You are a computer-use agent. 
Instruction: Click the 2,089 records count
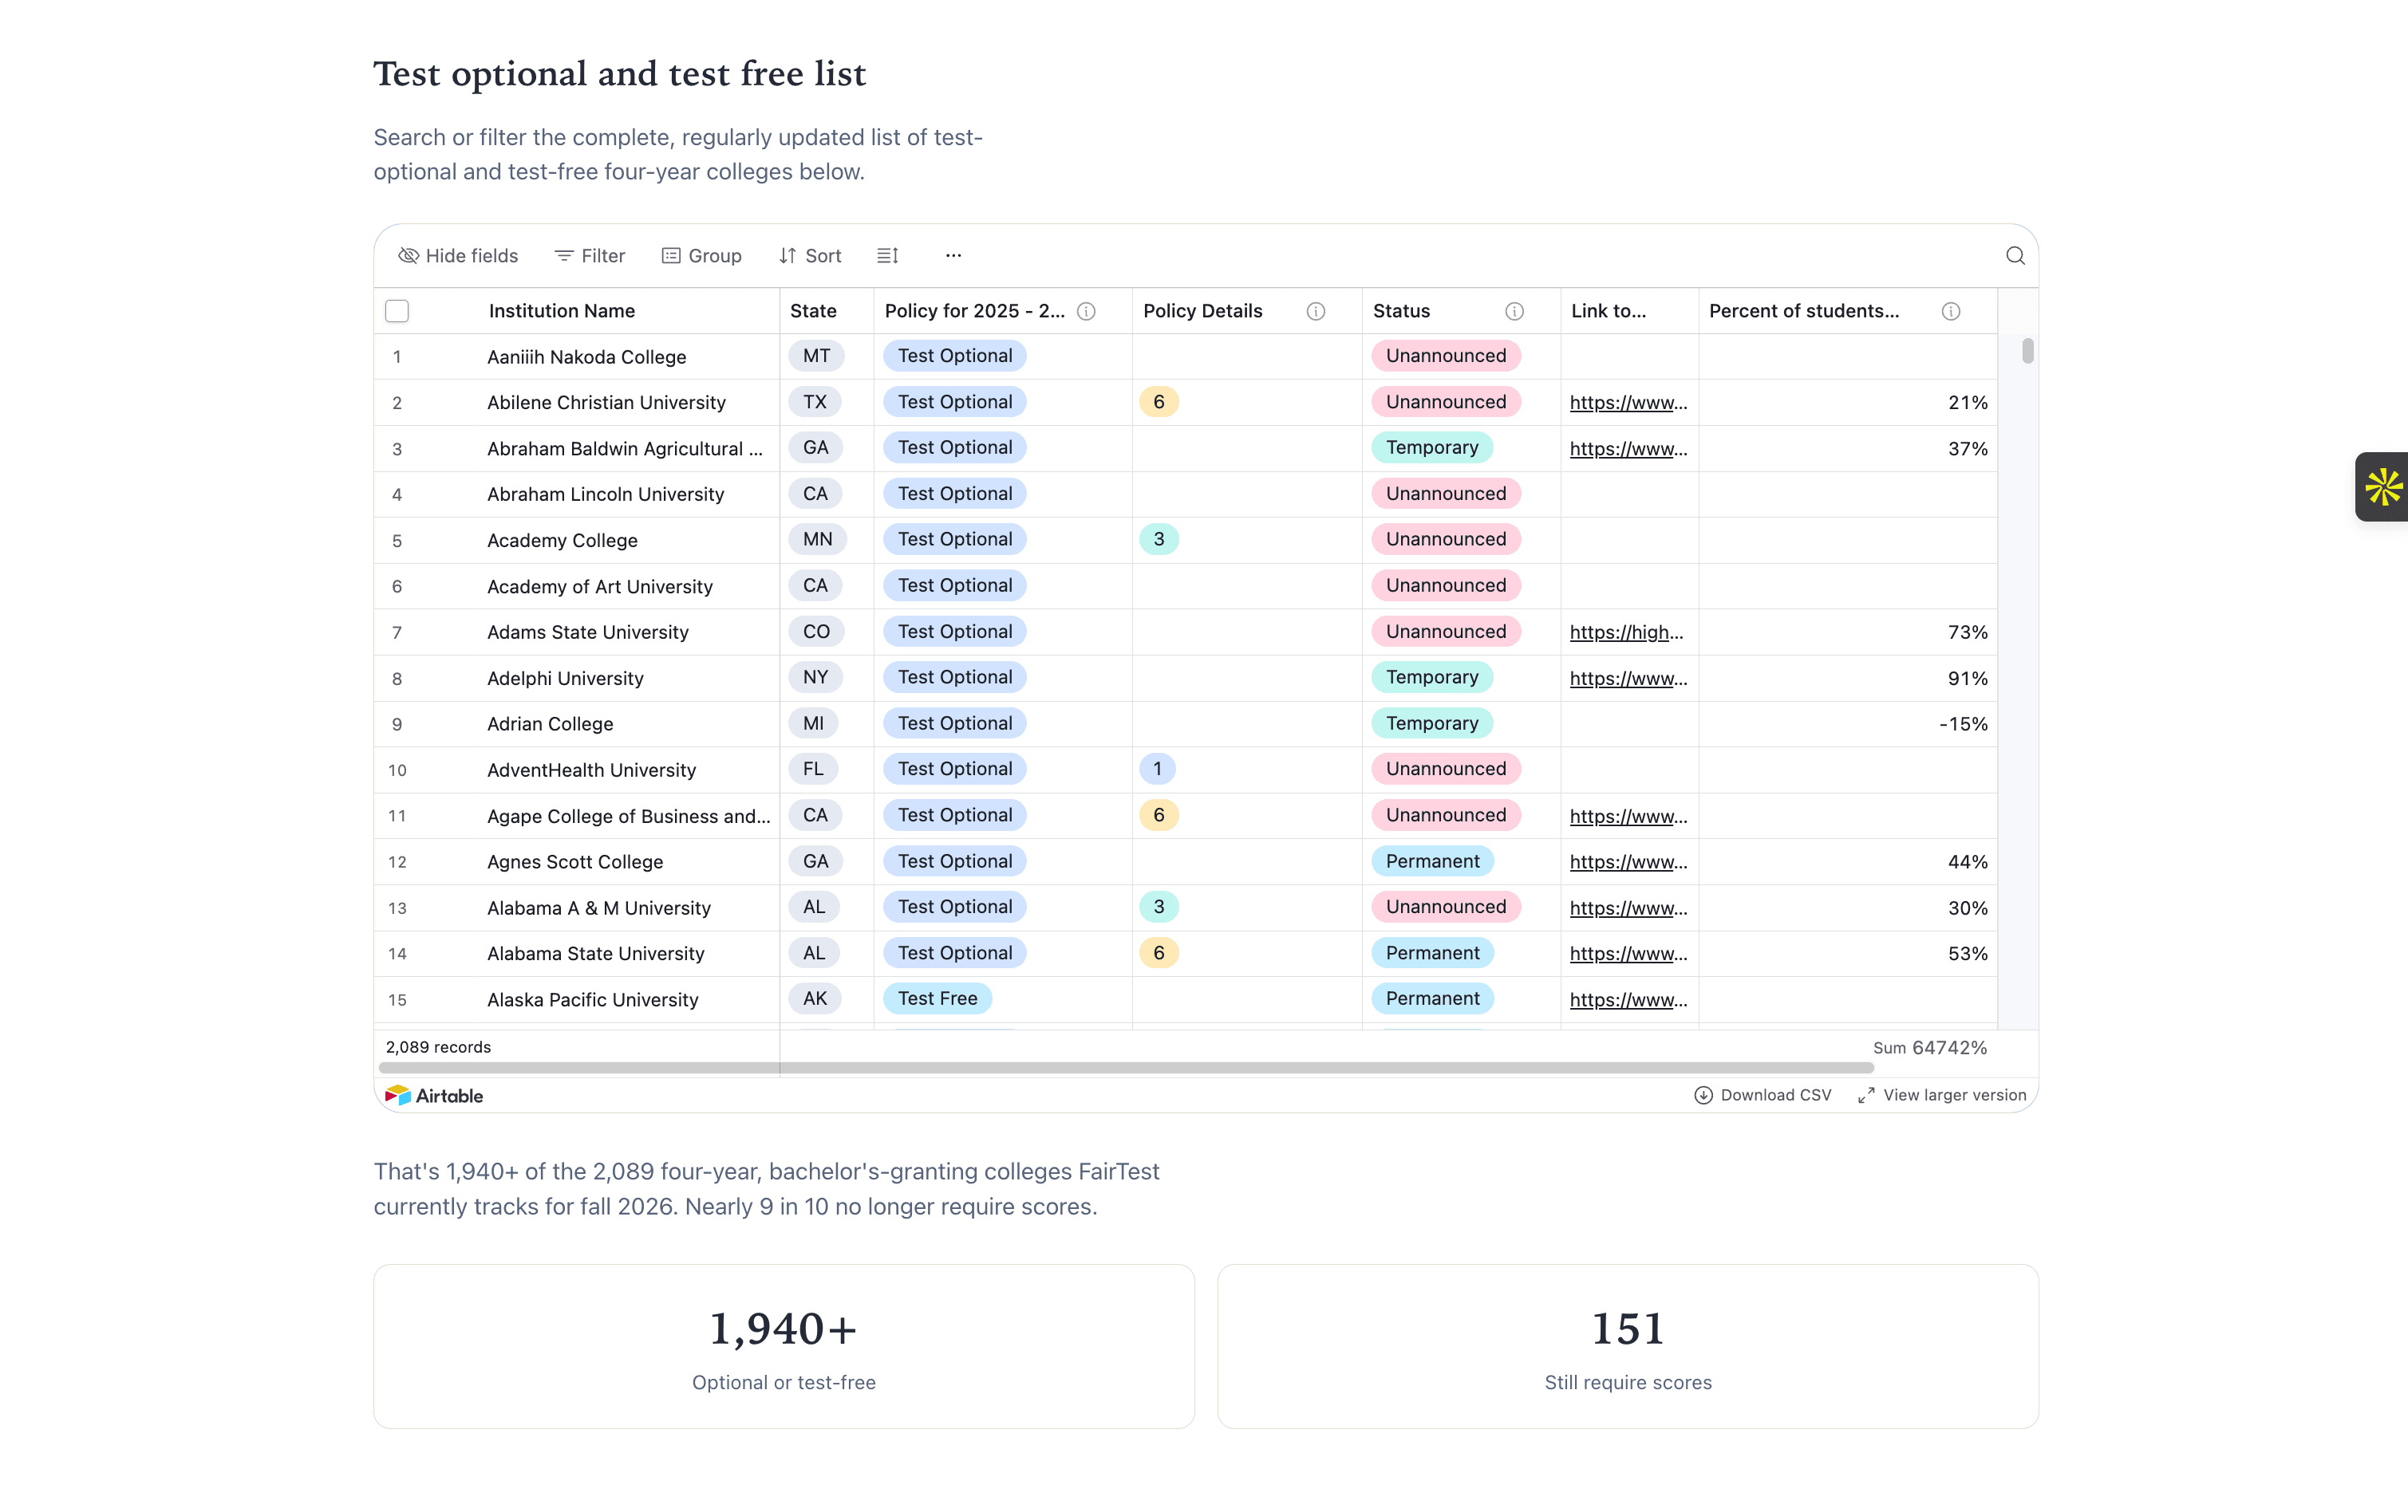tap(438, 1047)
